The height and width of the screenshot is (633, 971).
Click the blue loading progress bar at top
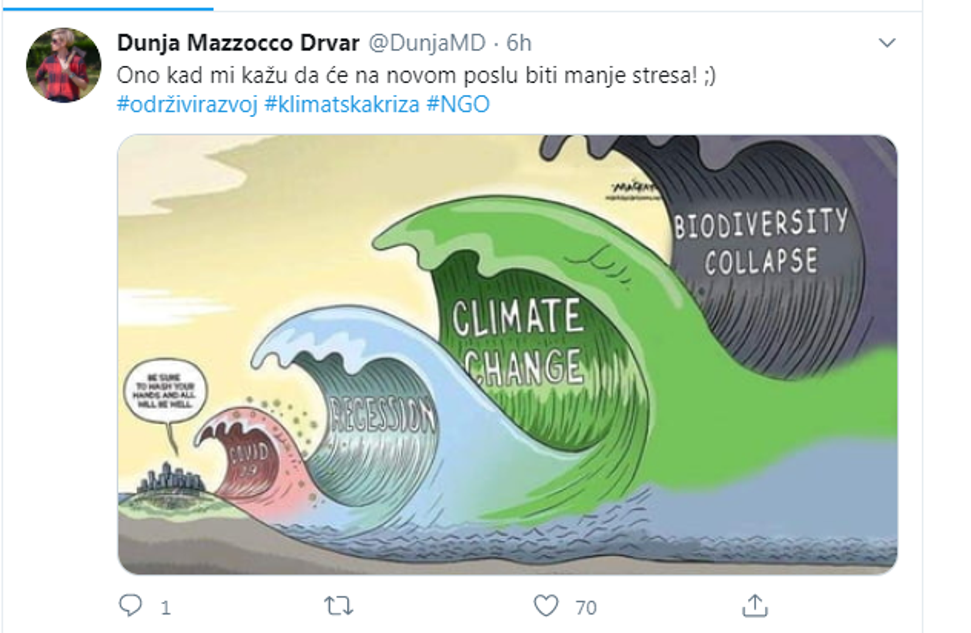click(107, 8)
